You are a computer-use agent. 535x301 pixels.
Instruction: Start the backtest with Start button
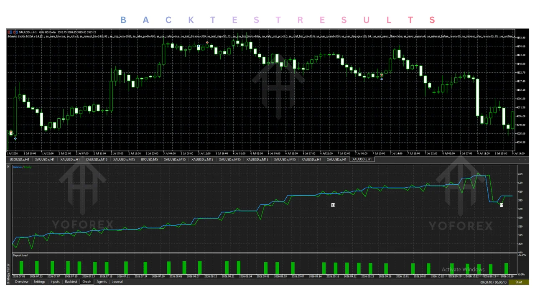tap(518, 282)
